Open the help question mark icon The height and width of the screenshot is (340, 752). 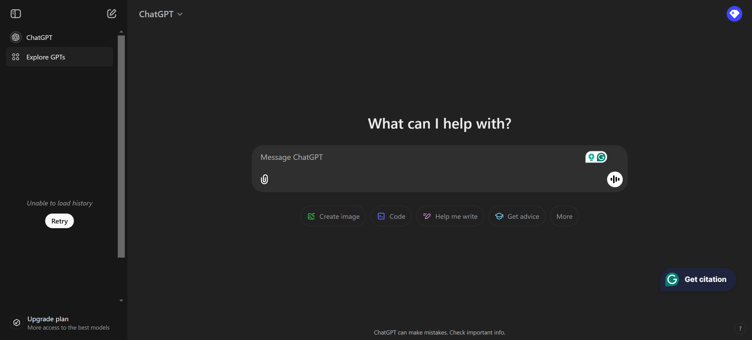pyautogui.click(x=740, y=329)
